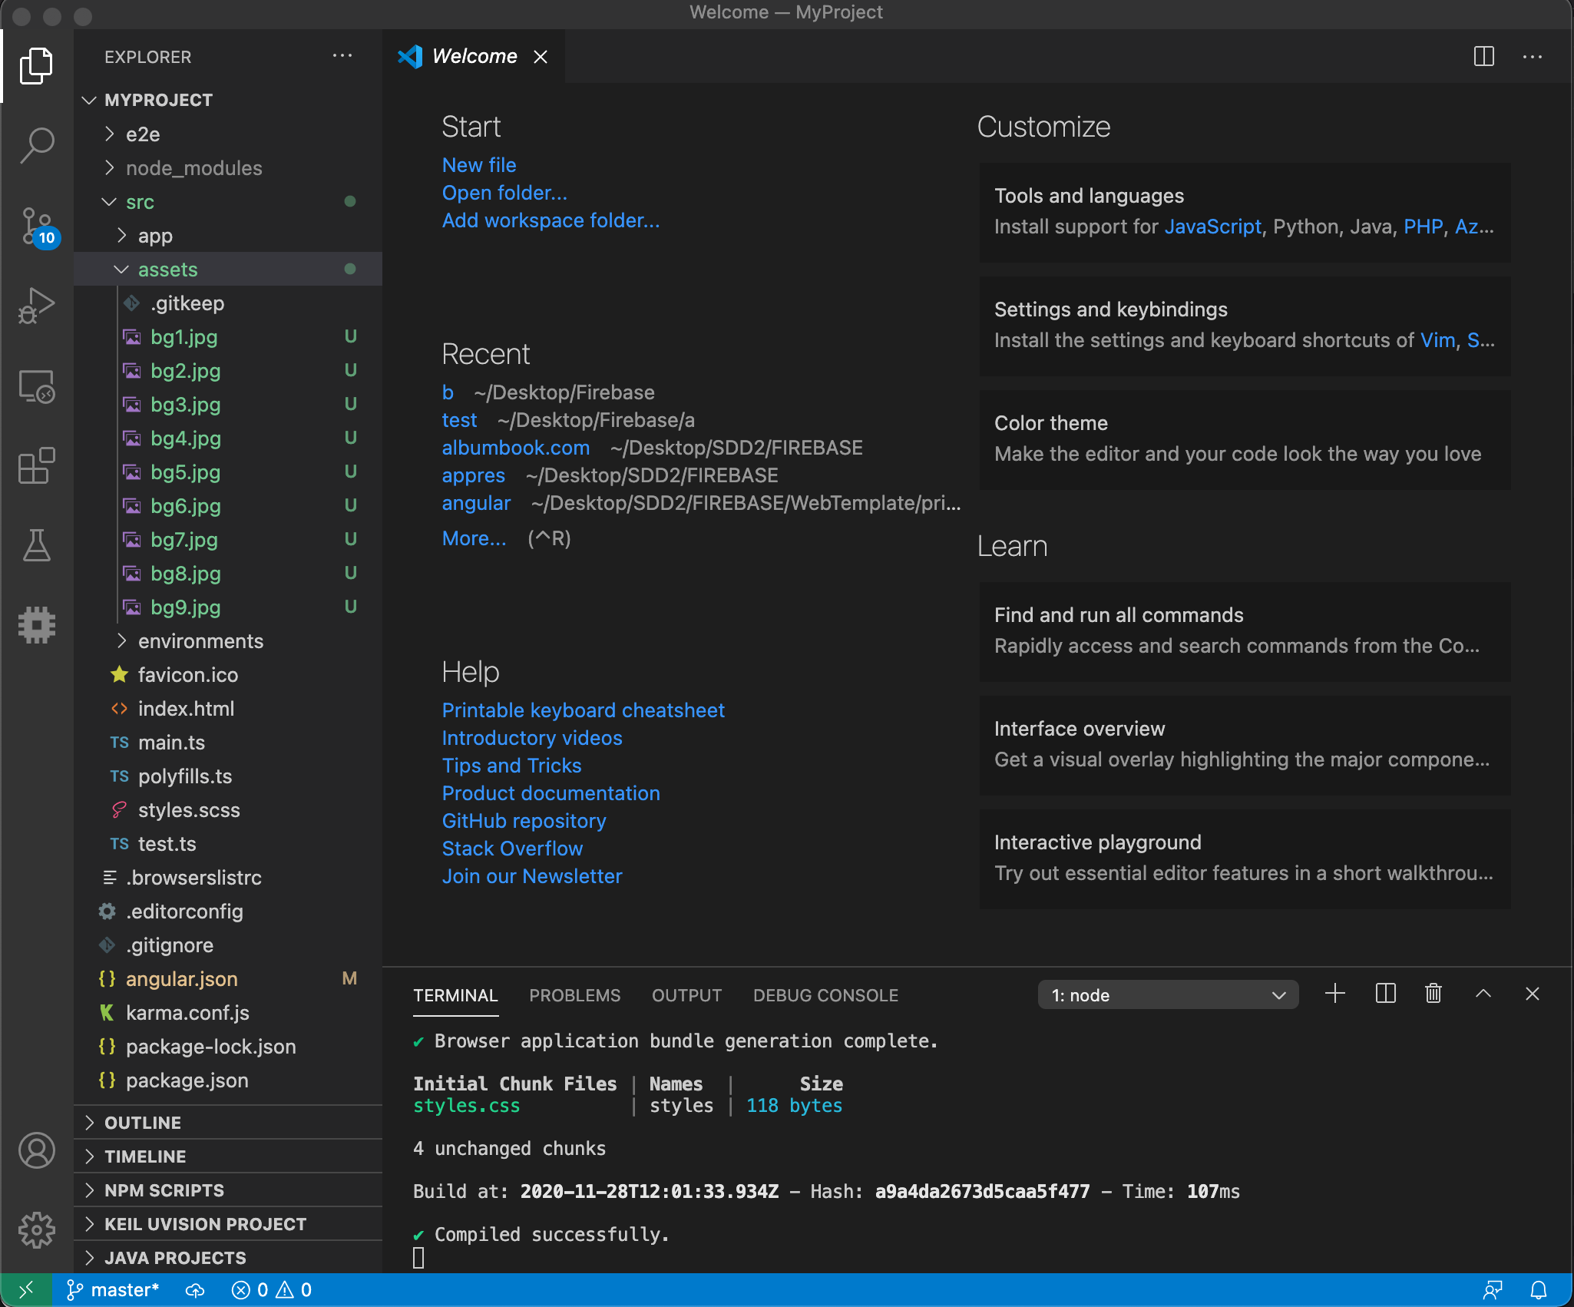The image size is (1574, 1307).
Task: Open the Testing flask icon
Action: coord(37,545)
